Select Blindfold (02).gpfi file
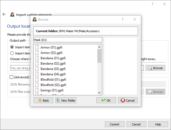Screen dimensions: 171x130 [53, 85]
